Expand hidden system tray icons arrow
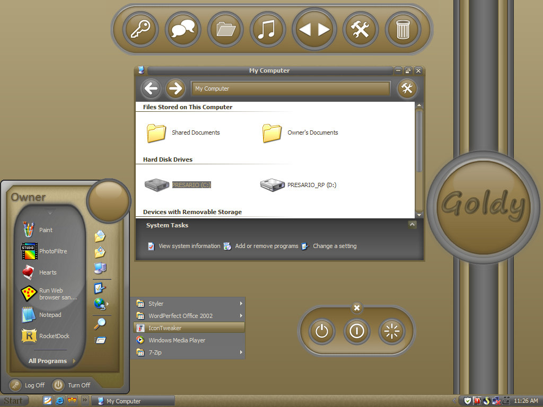This screenshot has height=407, width=543. tap(454, 401)
